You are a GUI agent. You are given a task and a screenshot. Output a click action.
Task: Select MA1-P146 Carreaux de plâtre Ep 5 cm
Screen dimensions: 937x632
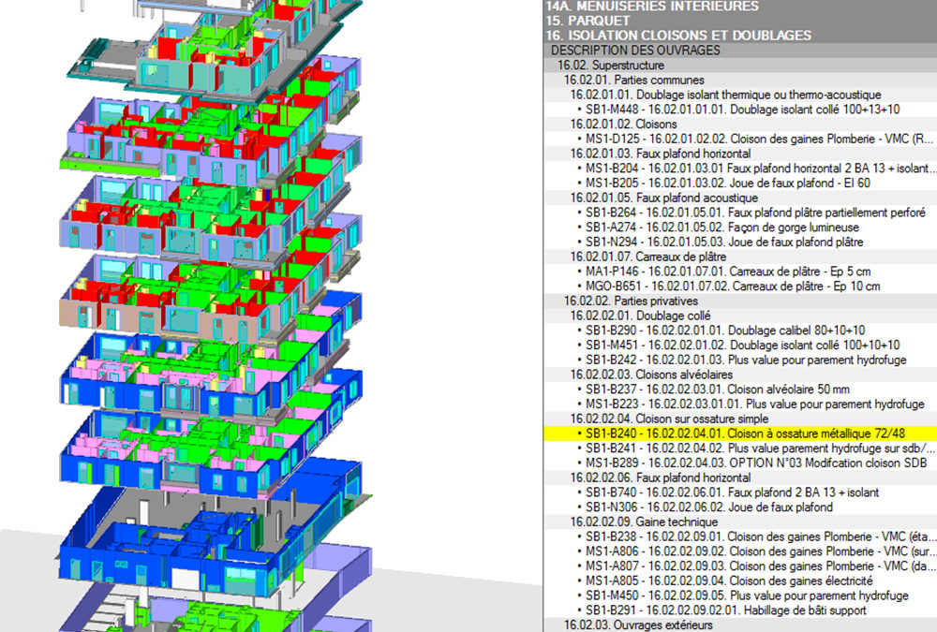(x=740, y=272)
